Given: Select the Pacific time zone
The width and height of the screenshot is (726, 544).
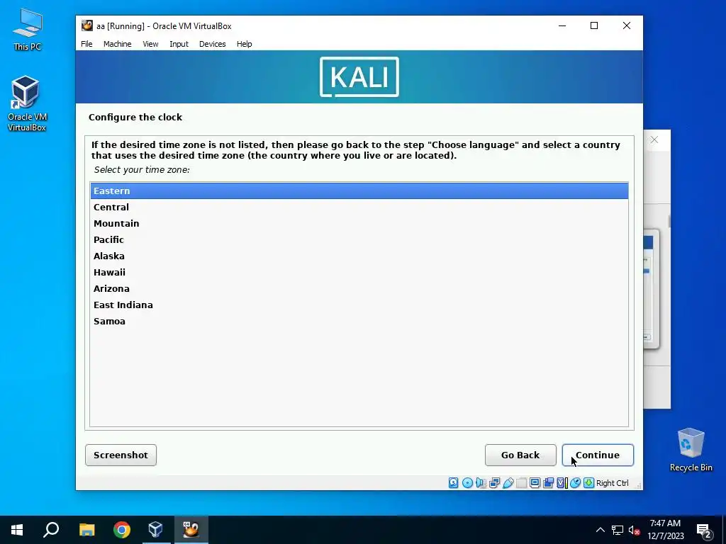Looking at the screenshot, I should [x=359, y=239].
